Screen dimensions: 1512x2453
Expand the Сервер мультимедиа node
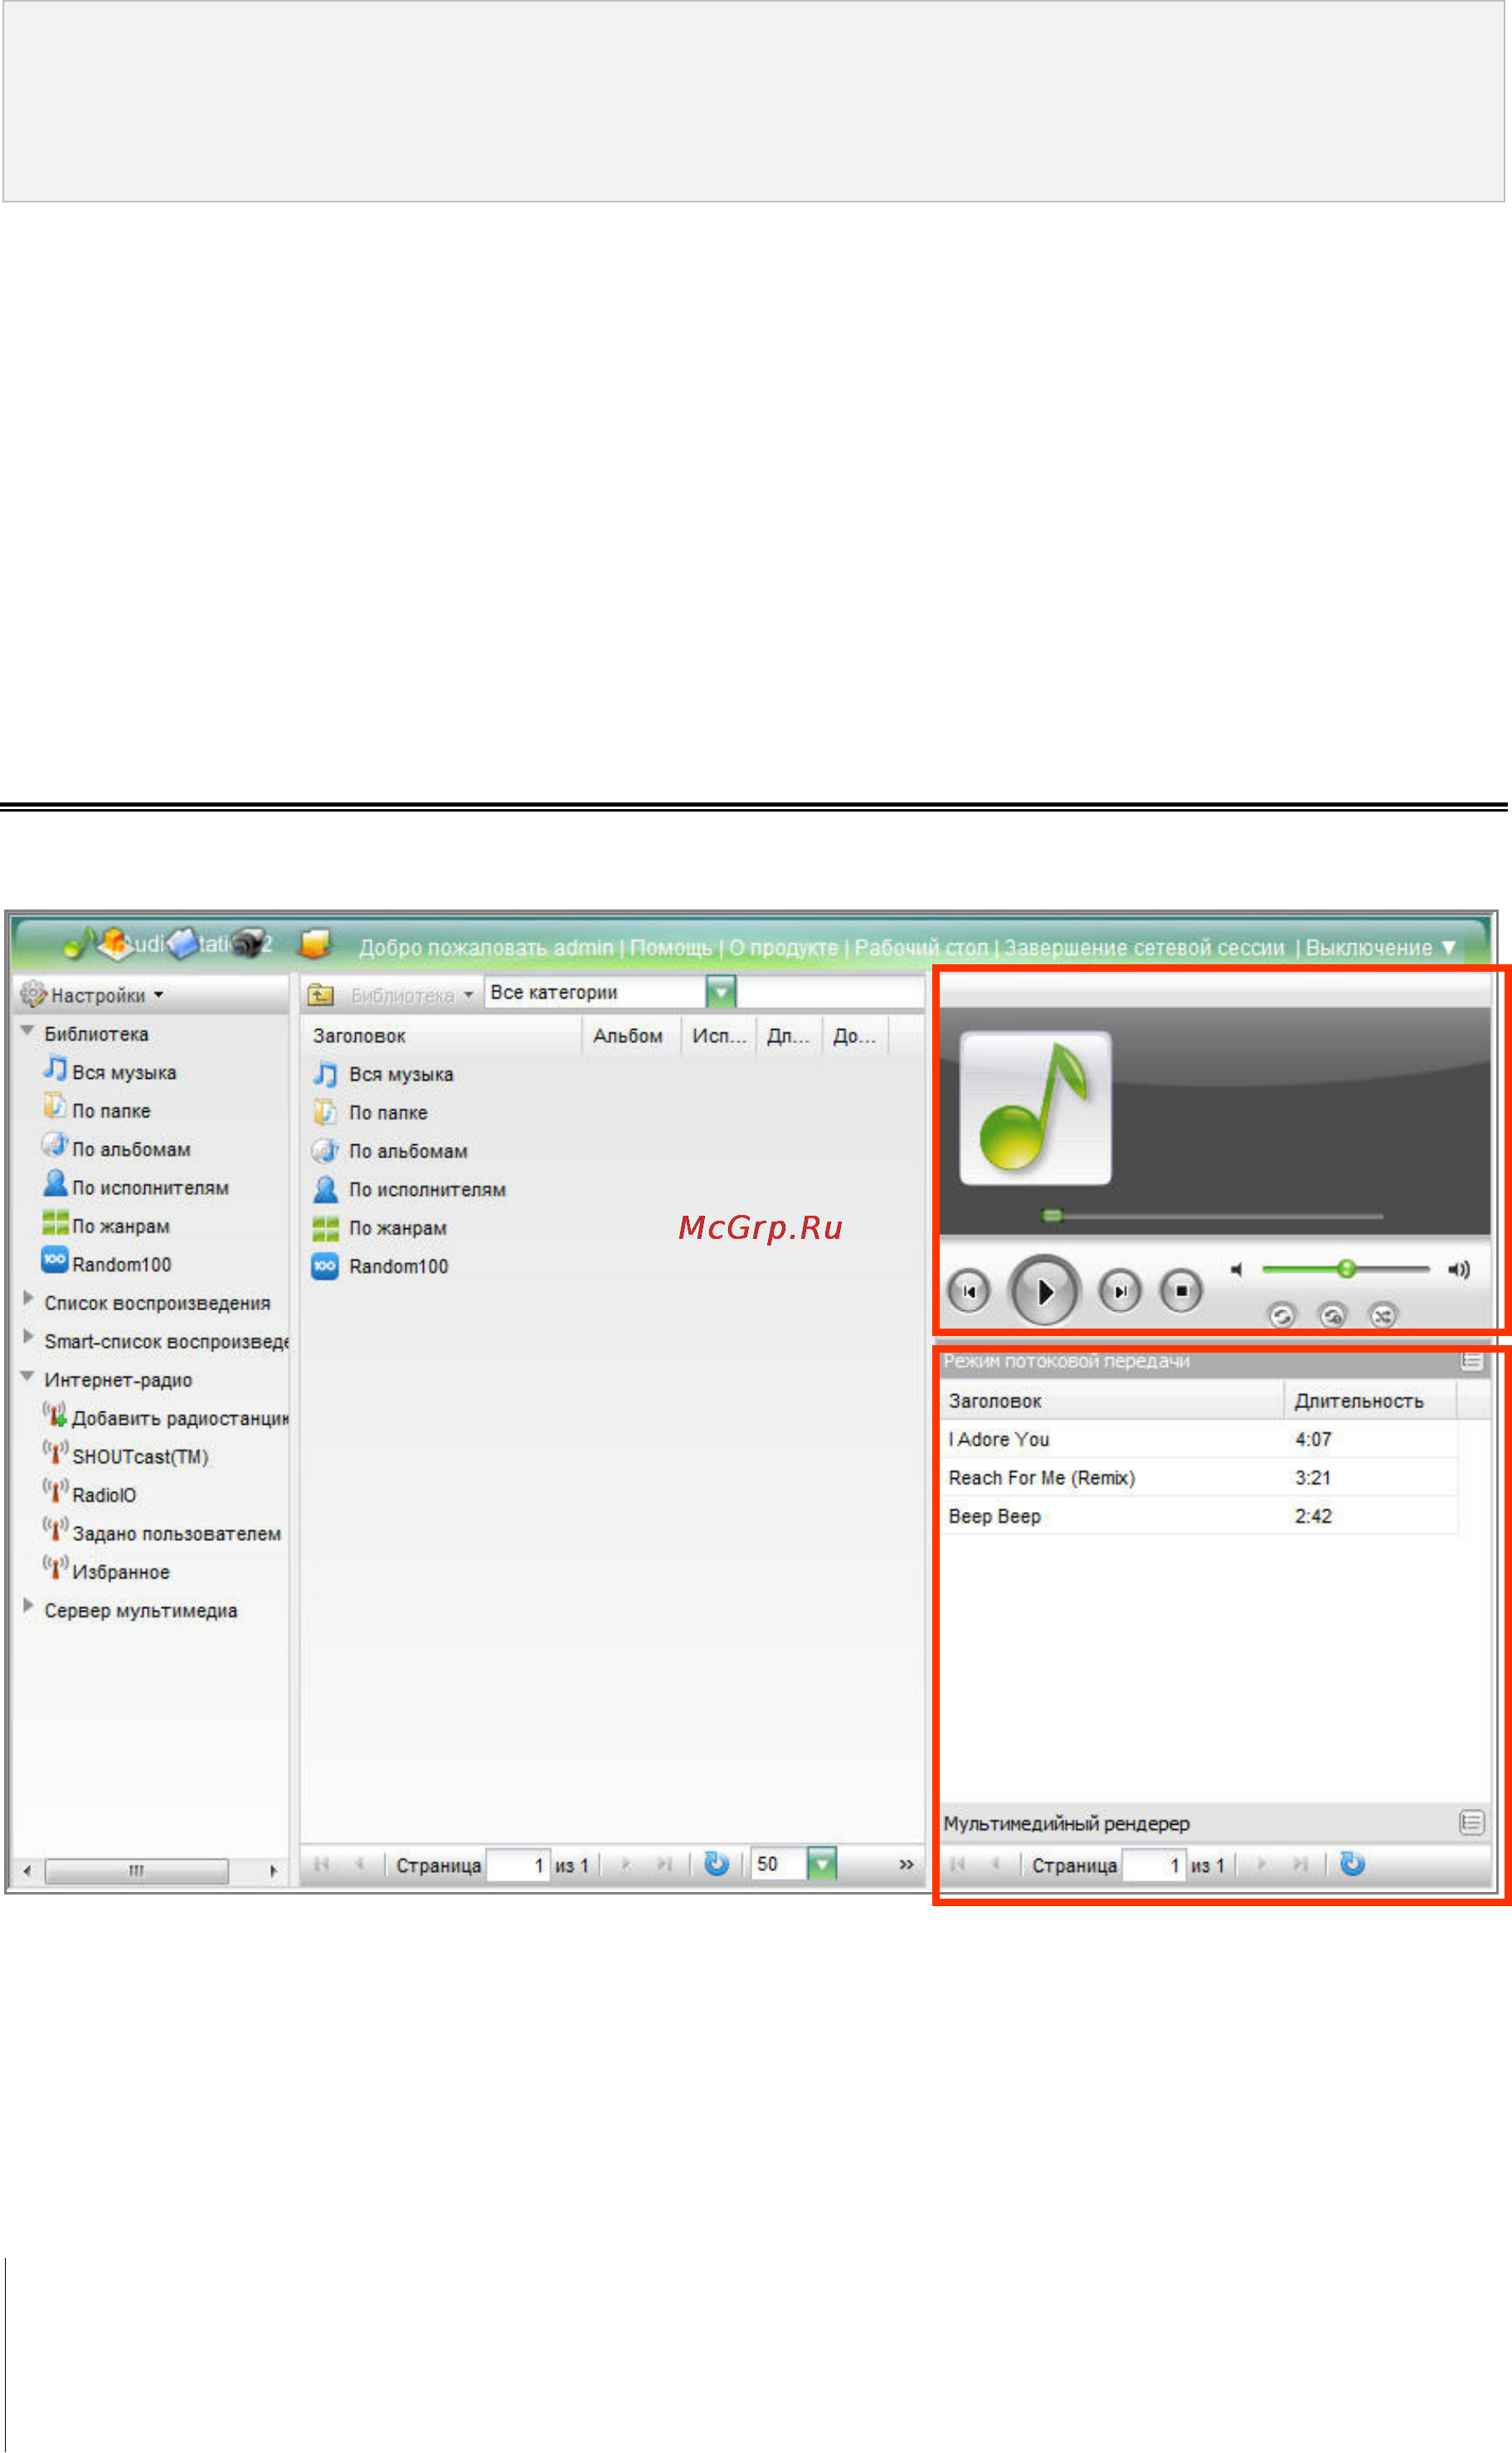pos(28,1606)
